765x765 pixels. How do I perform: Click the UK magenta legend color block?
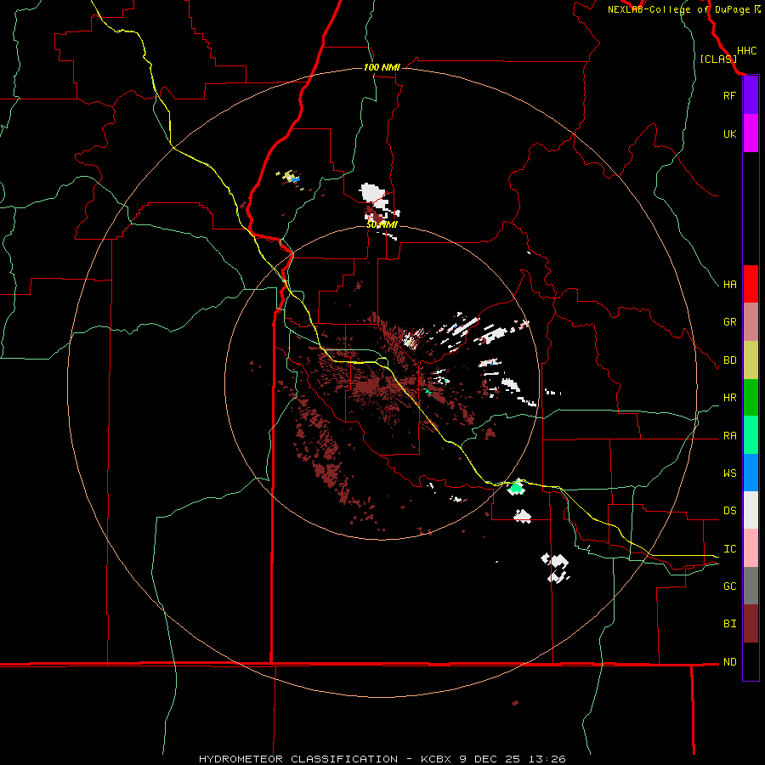[751, 133]
